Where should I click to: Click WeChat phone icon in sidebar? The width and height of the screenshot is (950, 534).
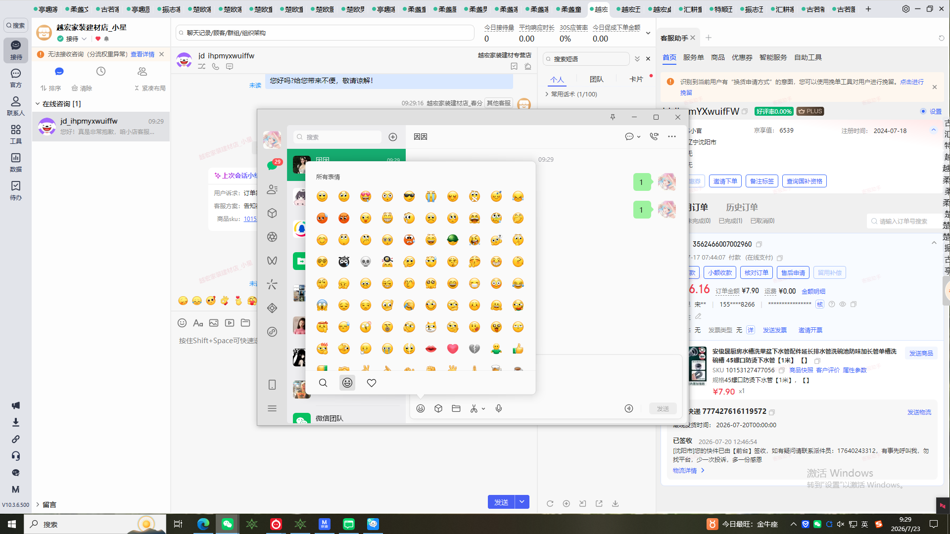272,385
